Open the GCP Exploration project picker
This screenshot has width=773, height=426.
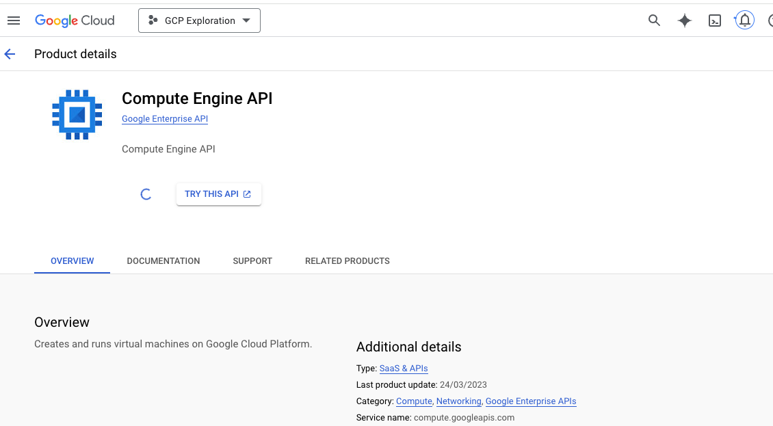pos(199,21)
